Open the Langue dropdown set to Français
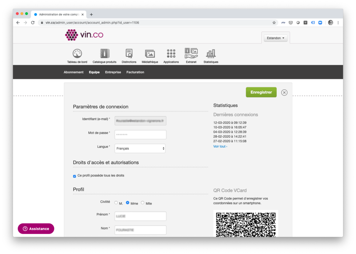Viewport: 356px width, 254px height. click(x=140, y=148)
